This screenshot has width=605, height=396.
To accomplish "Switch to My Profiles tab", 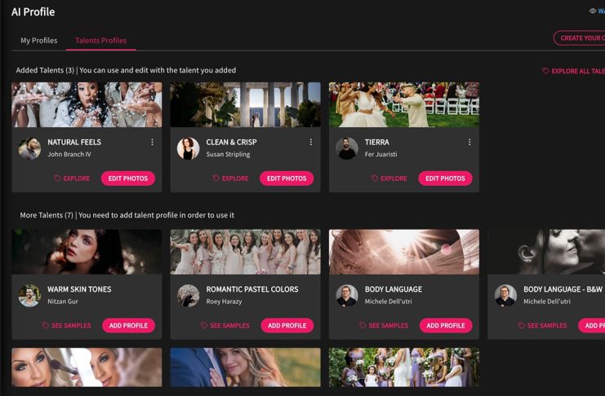I will [39, 41].
